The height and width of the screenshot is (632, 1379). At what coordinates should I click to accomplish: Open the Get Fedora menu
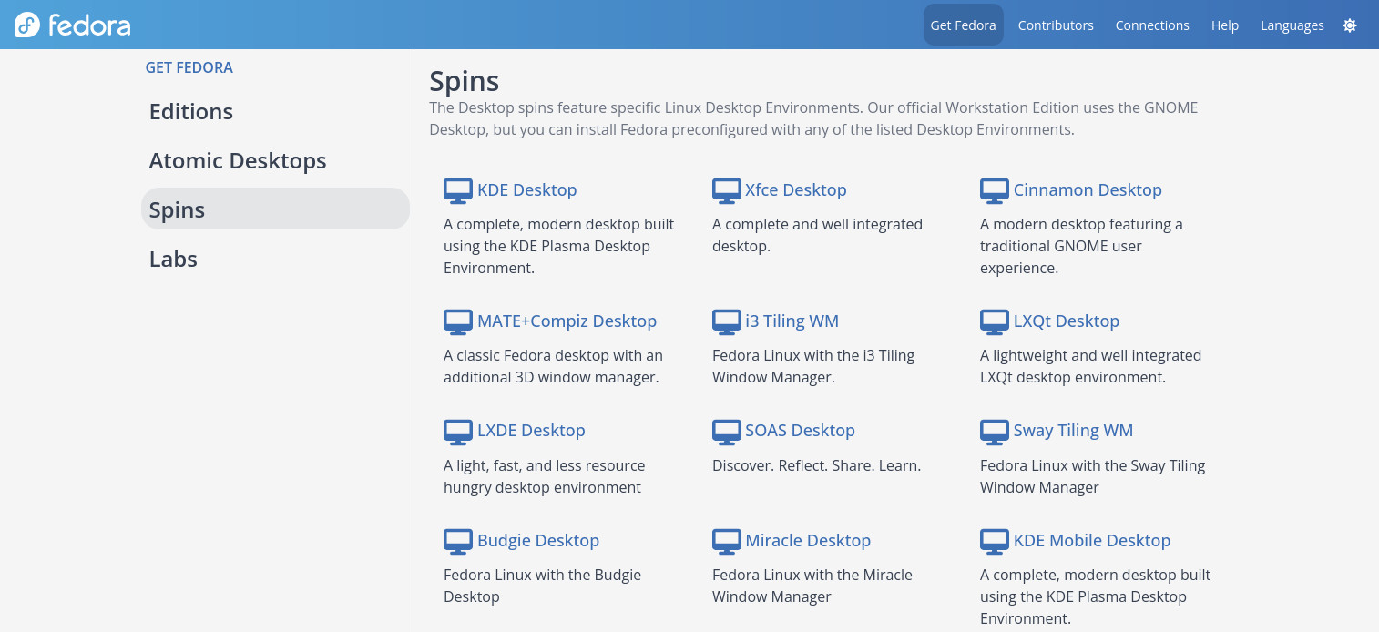[963, 25]
